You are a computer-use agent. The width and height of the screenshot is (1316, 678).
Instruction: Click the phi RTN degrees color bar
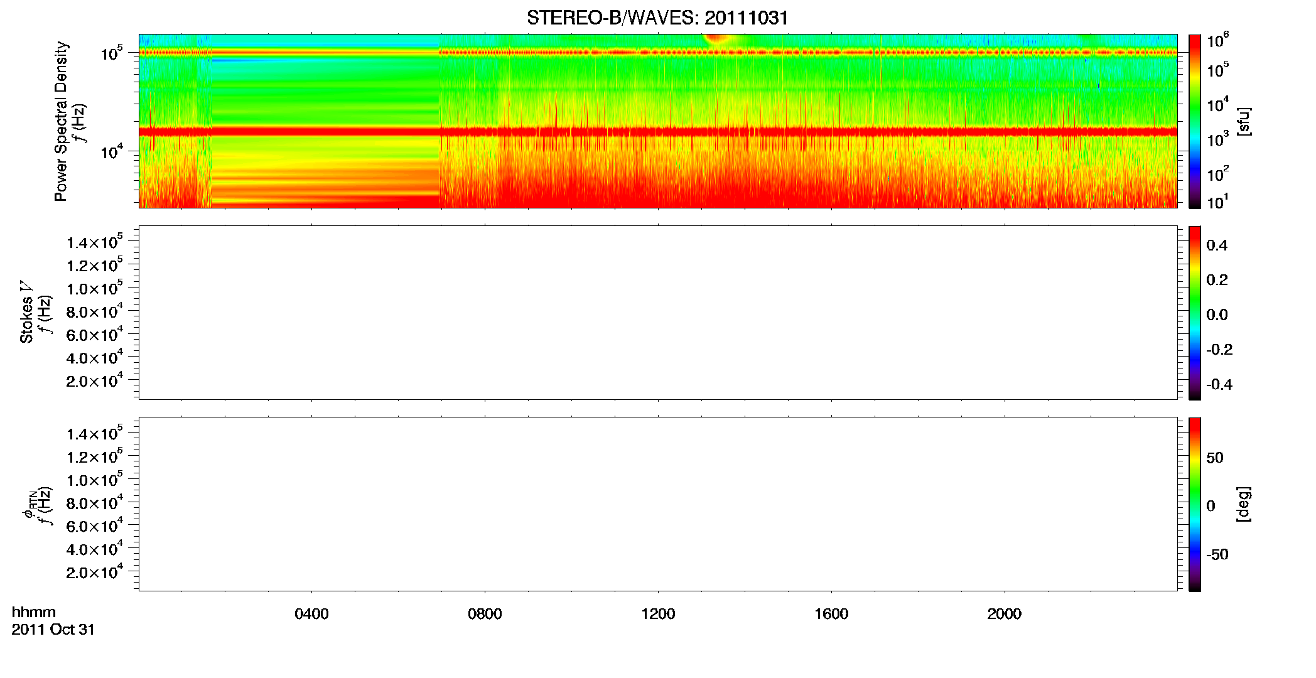(x=1194, y=504)
